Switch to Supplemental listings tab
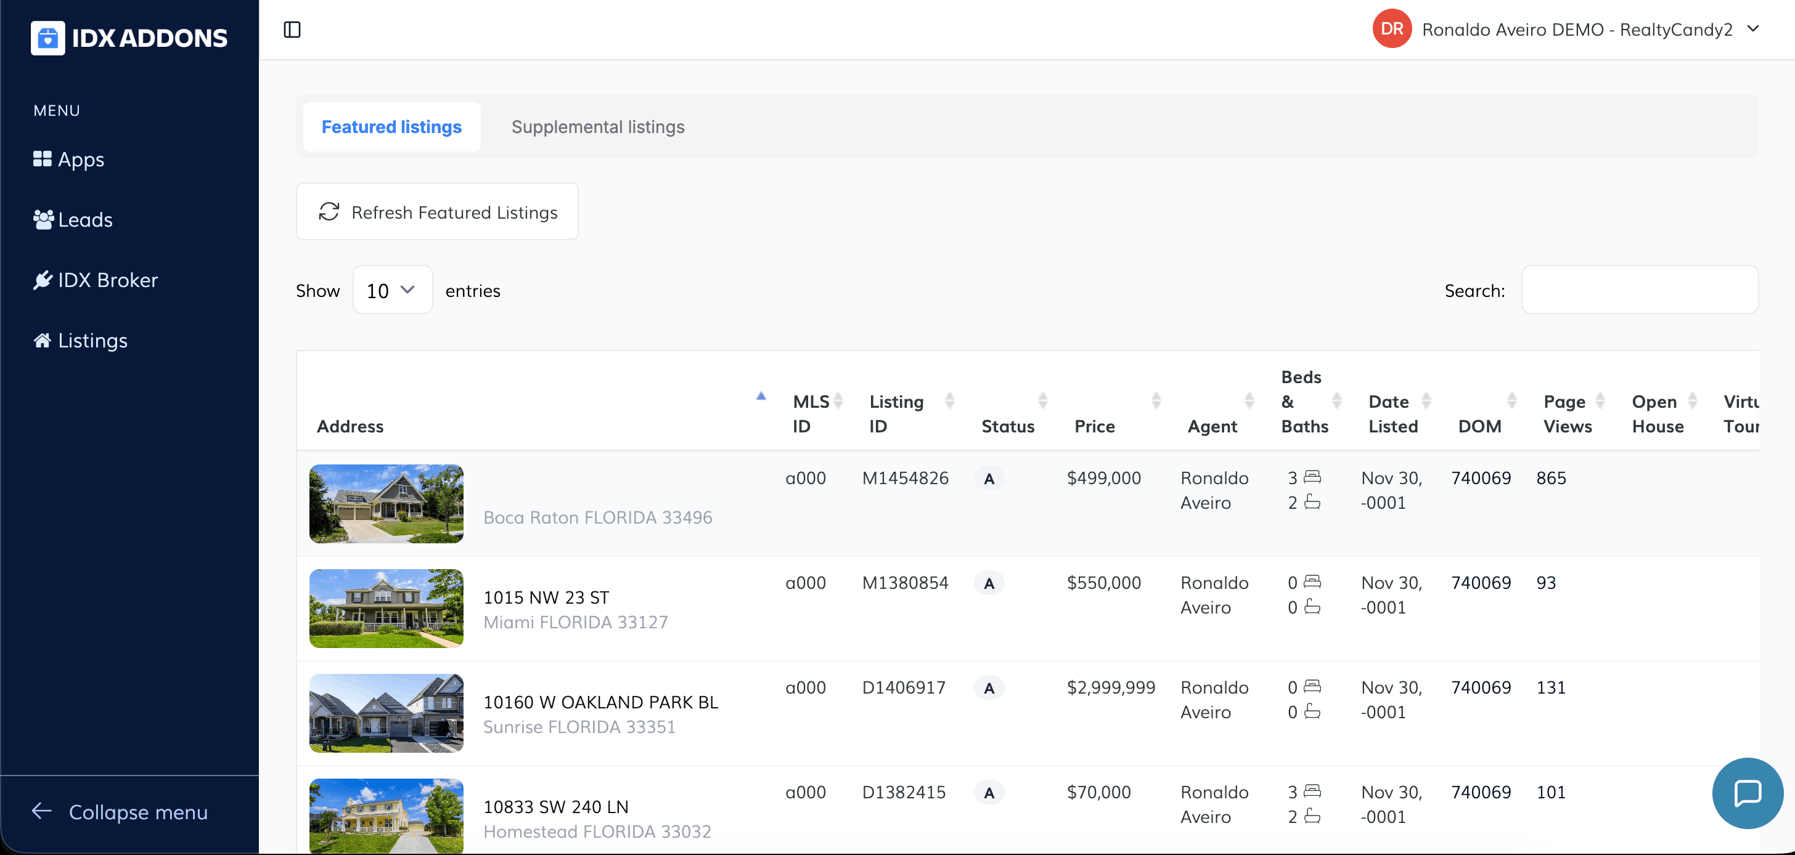Image resolution: width=1795 pixels, height=855 pixels. tap(598, 127)
